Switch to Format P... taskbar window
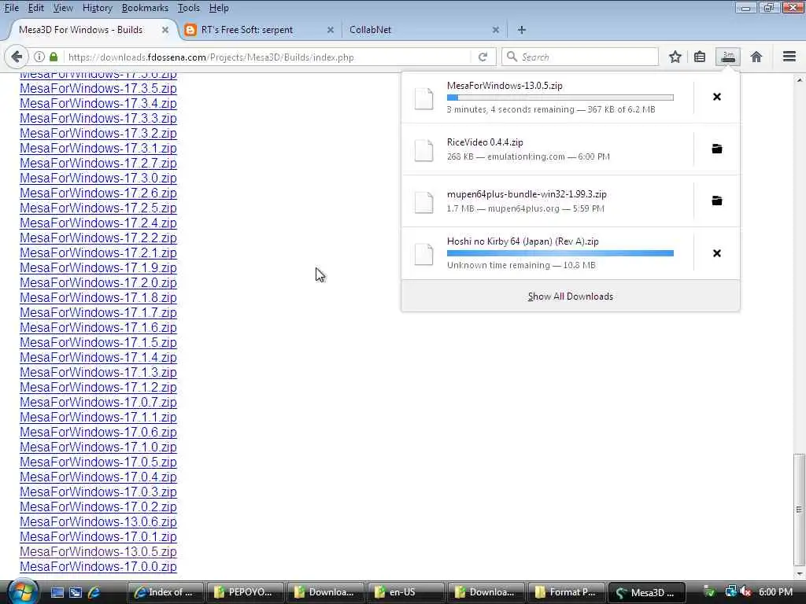The width and height of the screenshot is (806, 604). (x=566, y=592)
